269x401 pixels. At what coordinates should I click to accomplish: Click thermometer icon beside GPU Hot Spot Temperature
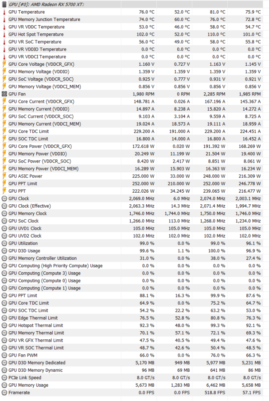point(4,35)
